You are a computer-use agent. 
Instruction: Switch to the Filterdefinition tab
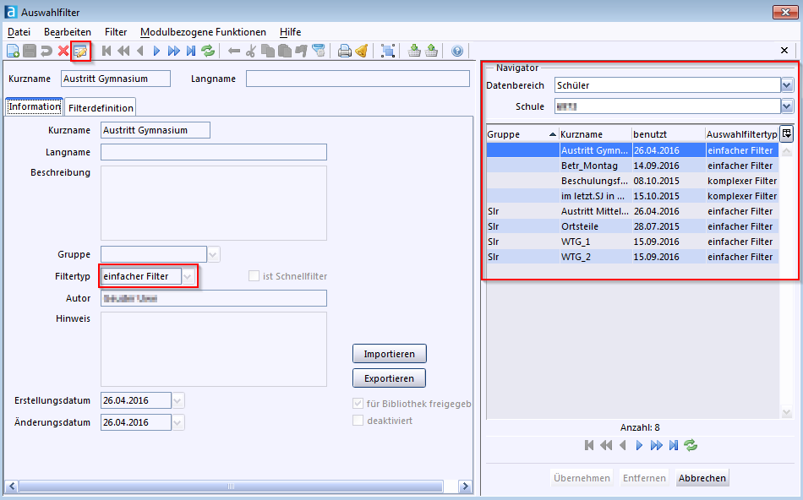pos(101,107)
